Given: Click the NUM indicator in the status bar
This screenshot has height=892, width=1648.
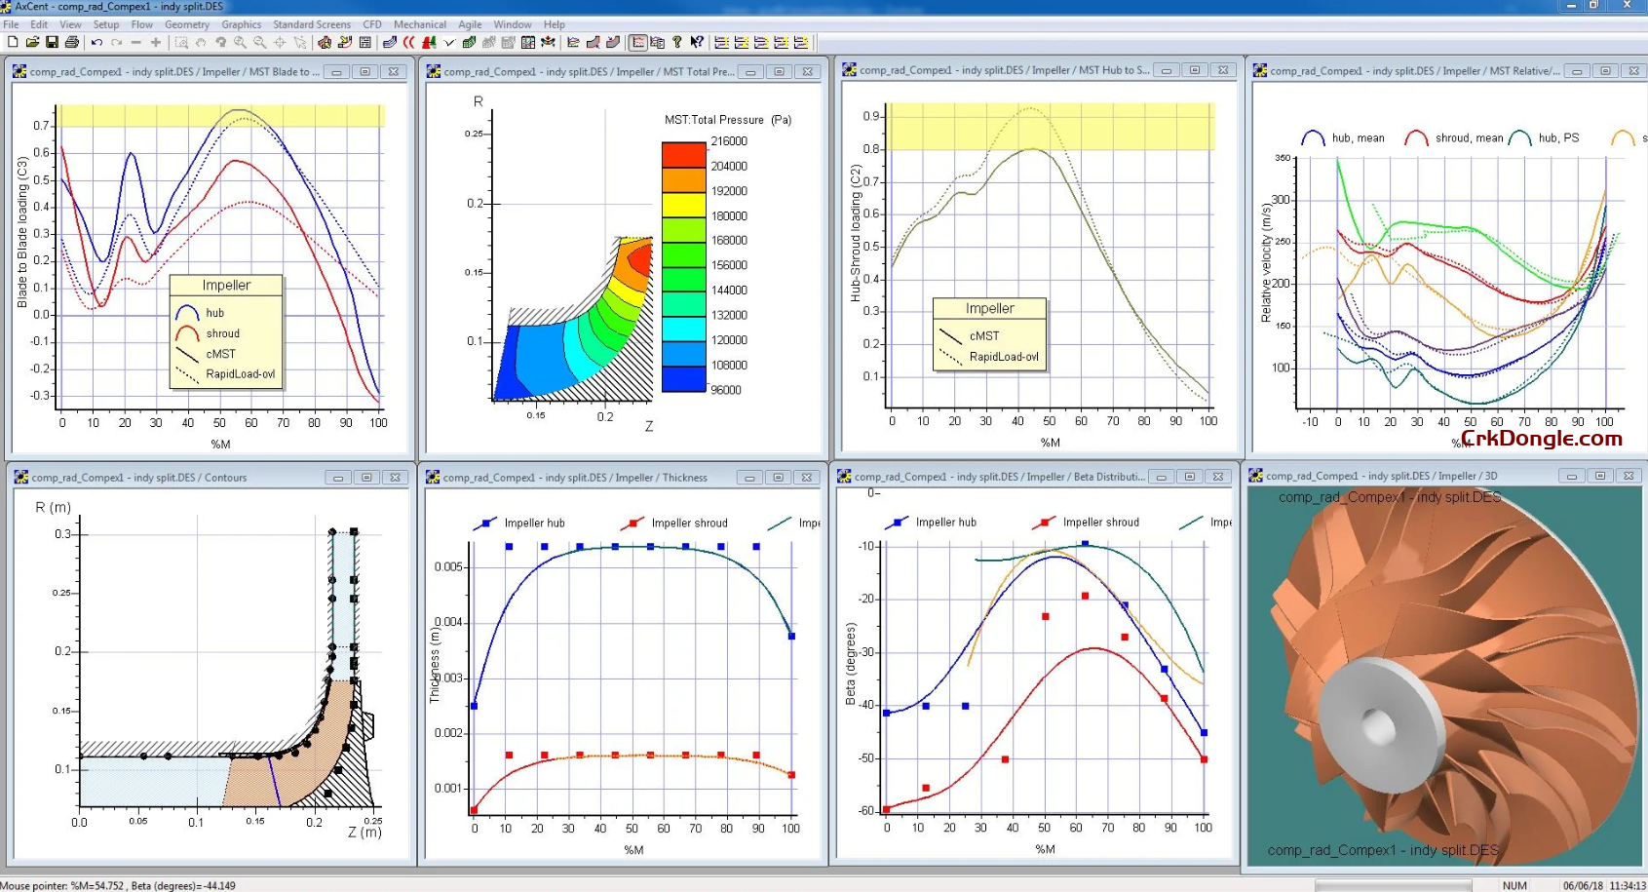Looking at the screenshot, I should coord(1514,885).
